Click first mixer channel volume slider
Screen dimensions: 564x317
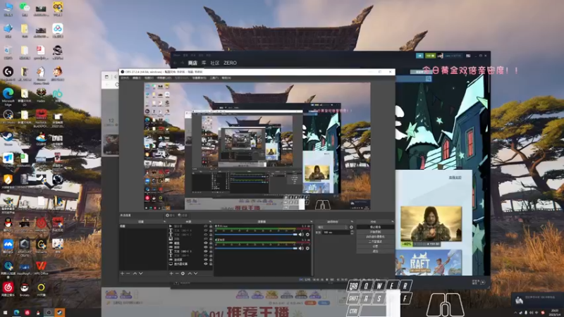256,235
